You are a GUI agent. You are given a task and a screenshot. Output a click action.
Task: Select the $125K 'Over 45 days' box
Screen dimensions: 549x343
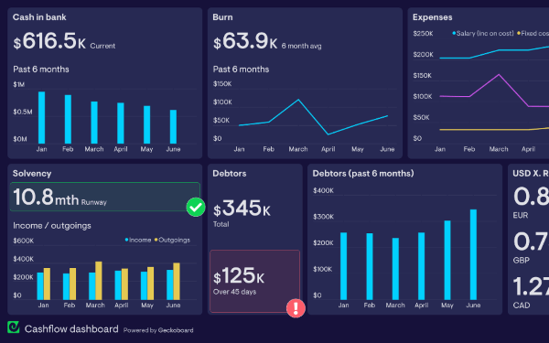point(255,281)
